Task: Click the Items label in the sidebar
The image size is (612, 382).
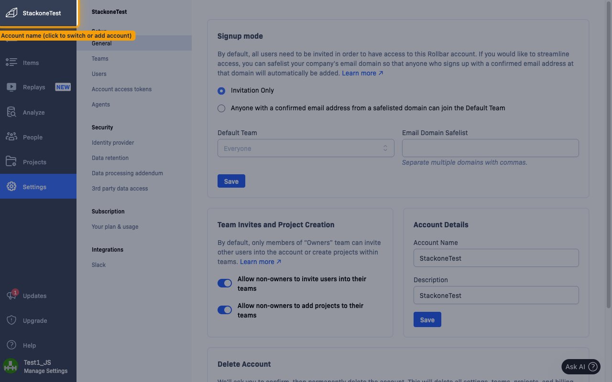Action: click(31, 63)
